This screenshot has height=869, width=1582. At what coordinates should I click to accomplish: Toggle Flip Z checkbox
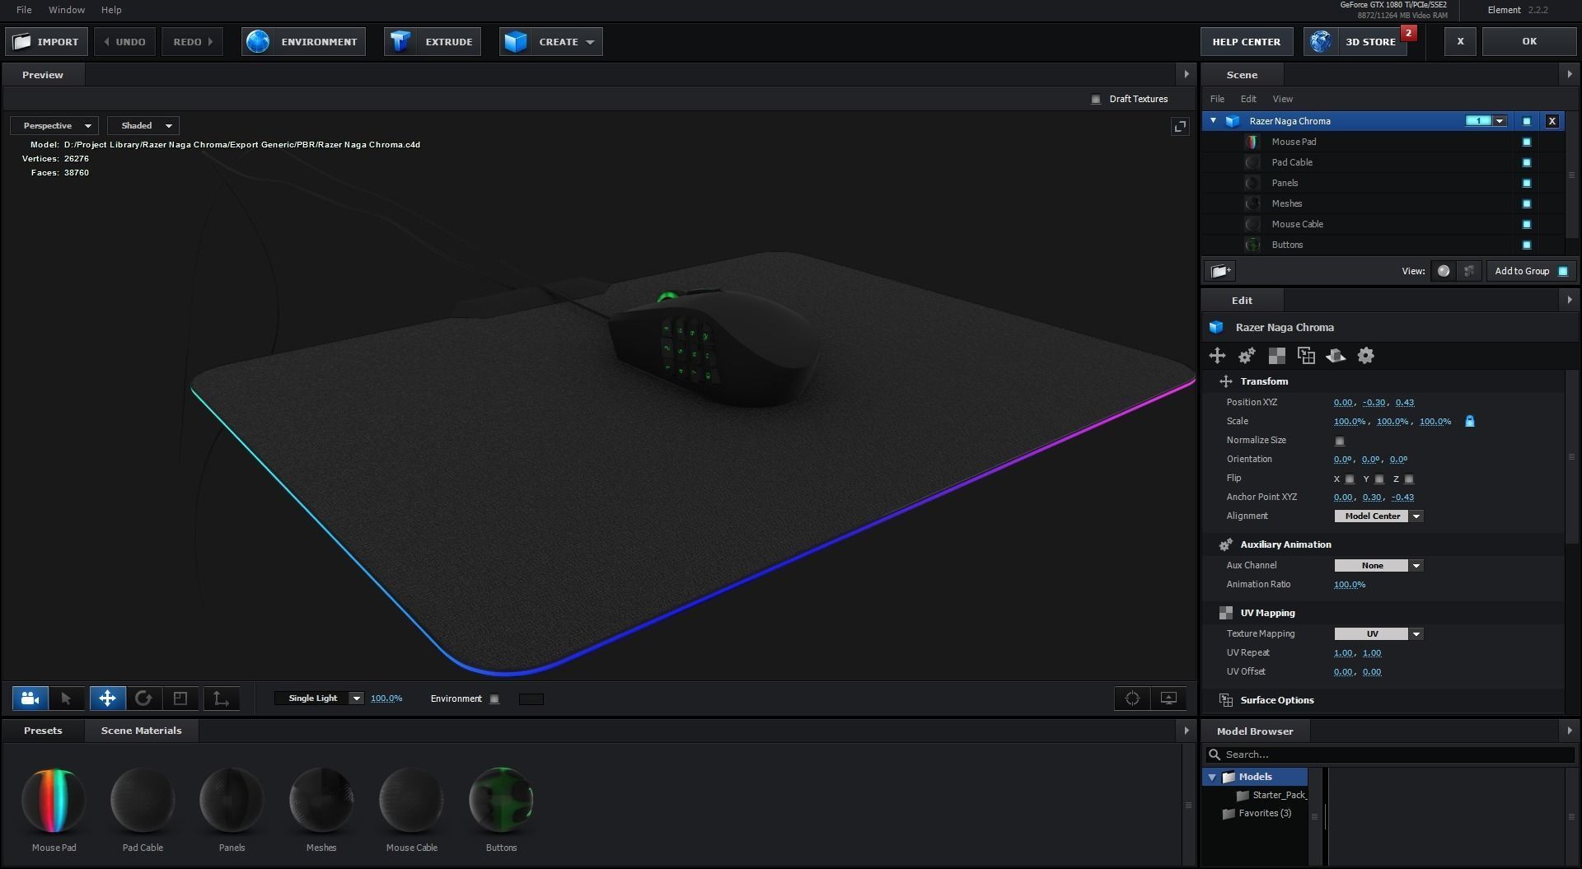coord(1409,479)
